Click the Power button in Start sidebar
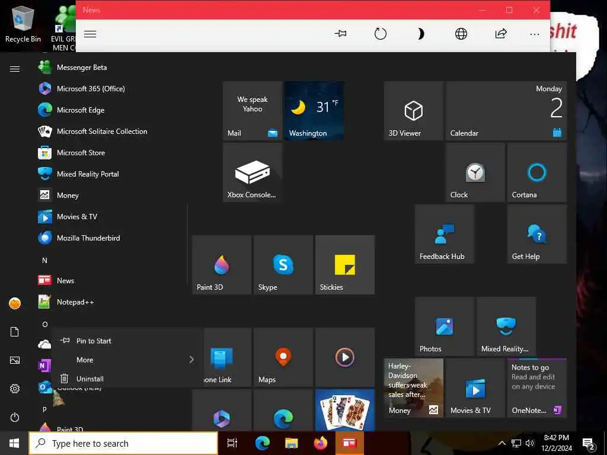 (x=15, y=417)
